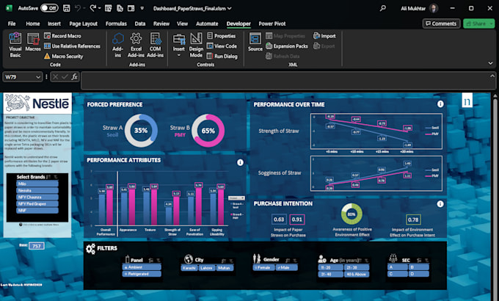Open the File menu

[x=12, y=23]
